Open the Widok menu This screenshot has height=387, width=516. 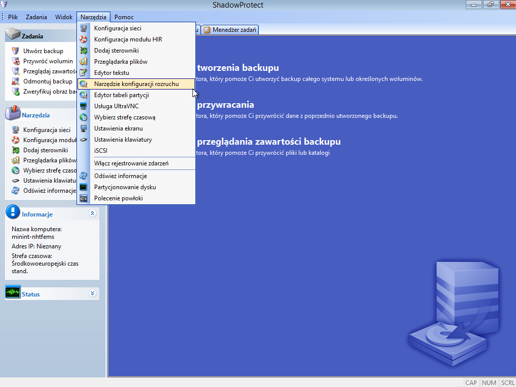(63, 17)
